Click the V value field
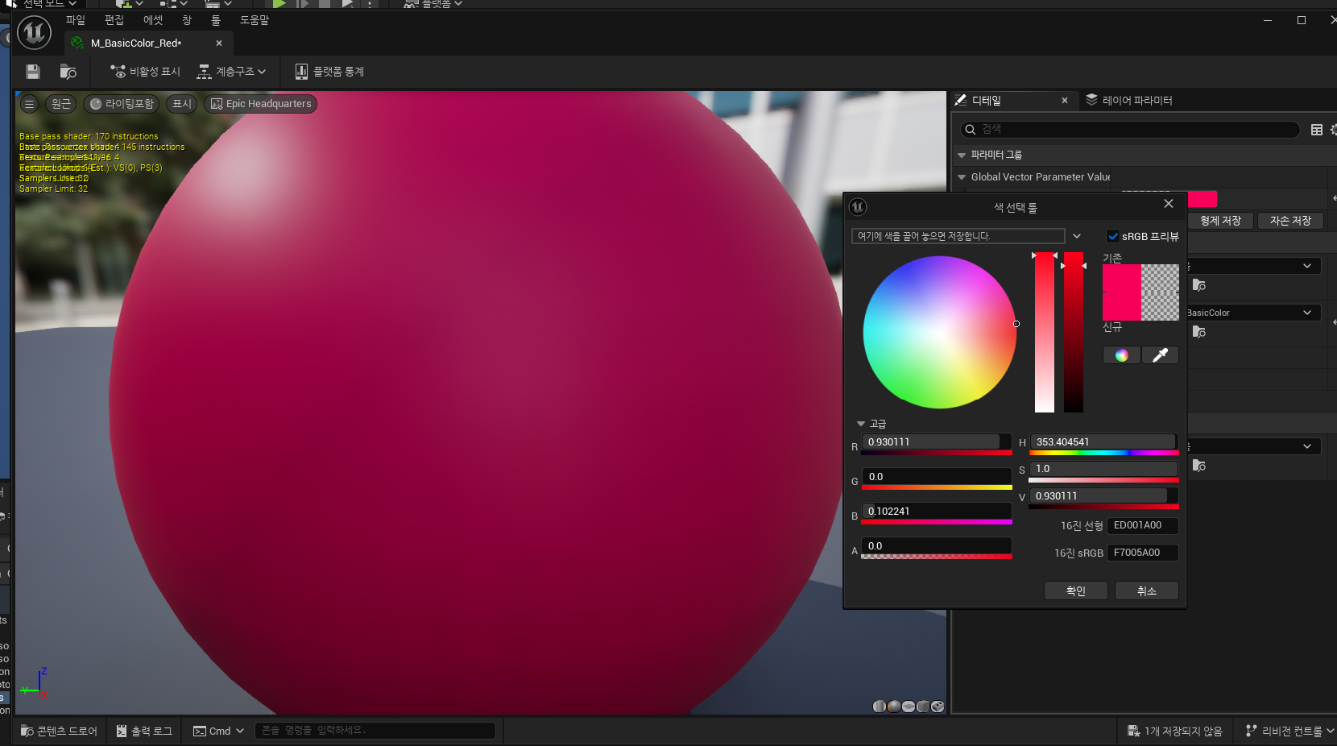 tap(1103, 496)
